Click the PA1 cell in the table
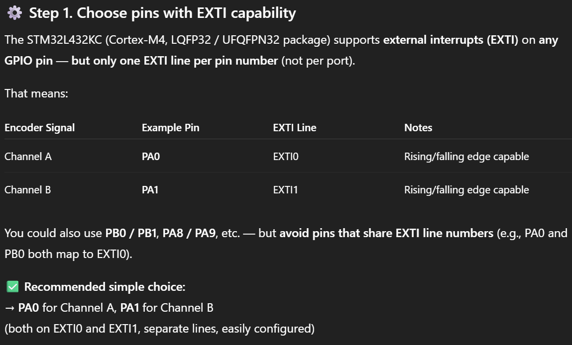This screenshot has width=572, height=345. (150, 190)
